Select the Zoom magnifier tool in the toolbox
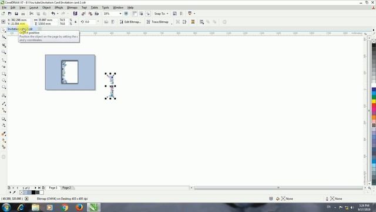Screen dimensions: 376x212 pyautogui.click(x=4, y=52)
